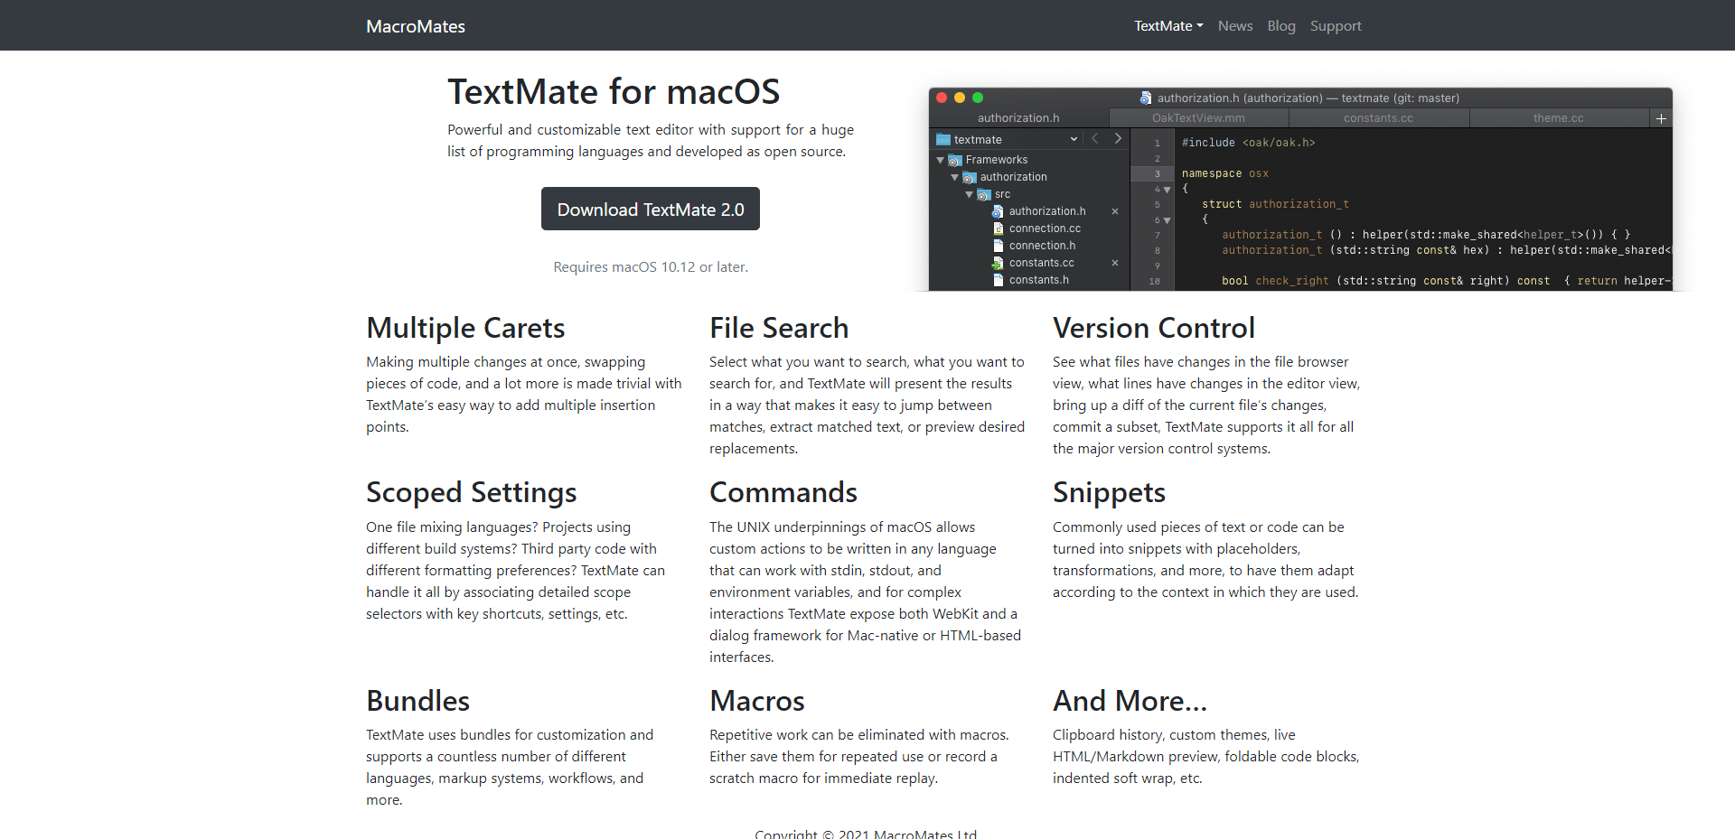Image resolution: width=1735 pixels, height=839 pixels.
Task: Click the 'Copyright © 2021 MacroMates Ltd.' footer text
Action: tap(866, 834)
